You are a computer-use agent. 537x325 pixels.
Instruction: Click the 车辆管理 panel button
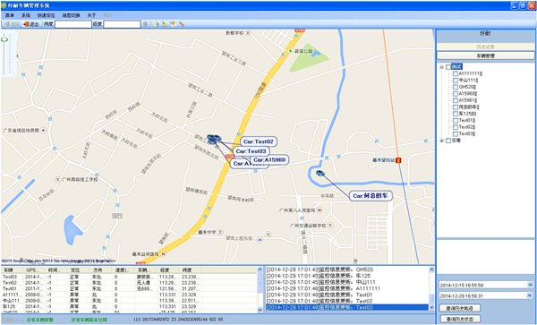(x=486, y=56)
